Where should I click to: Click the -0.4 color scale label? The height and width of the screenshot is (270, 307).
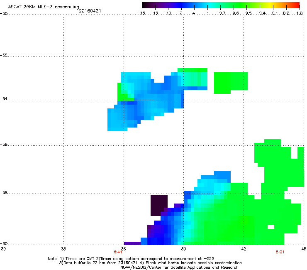click(261, 13)
